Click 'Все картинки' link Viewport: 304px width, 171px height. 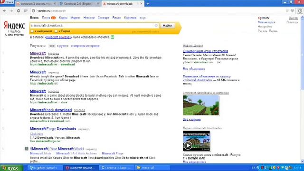click(x=191, y=119)
